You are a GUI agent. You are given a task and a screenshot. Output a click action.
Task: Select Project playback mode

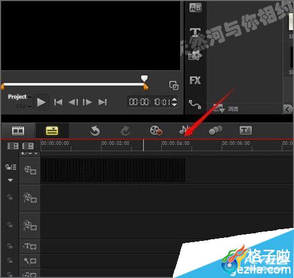pos(17,97)
